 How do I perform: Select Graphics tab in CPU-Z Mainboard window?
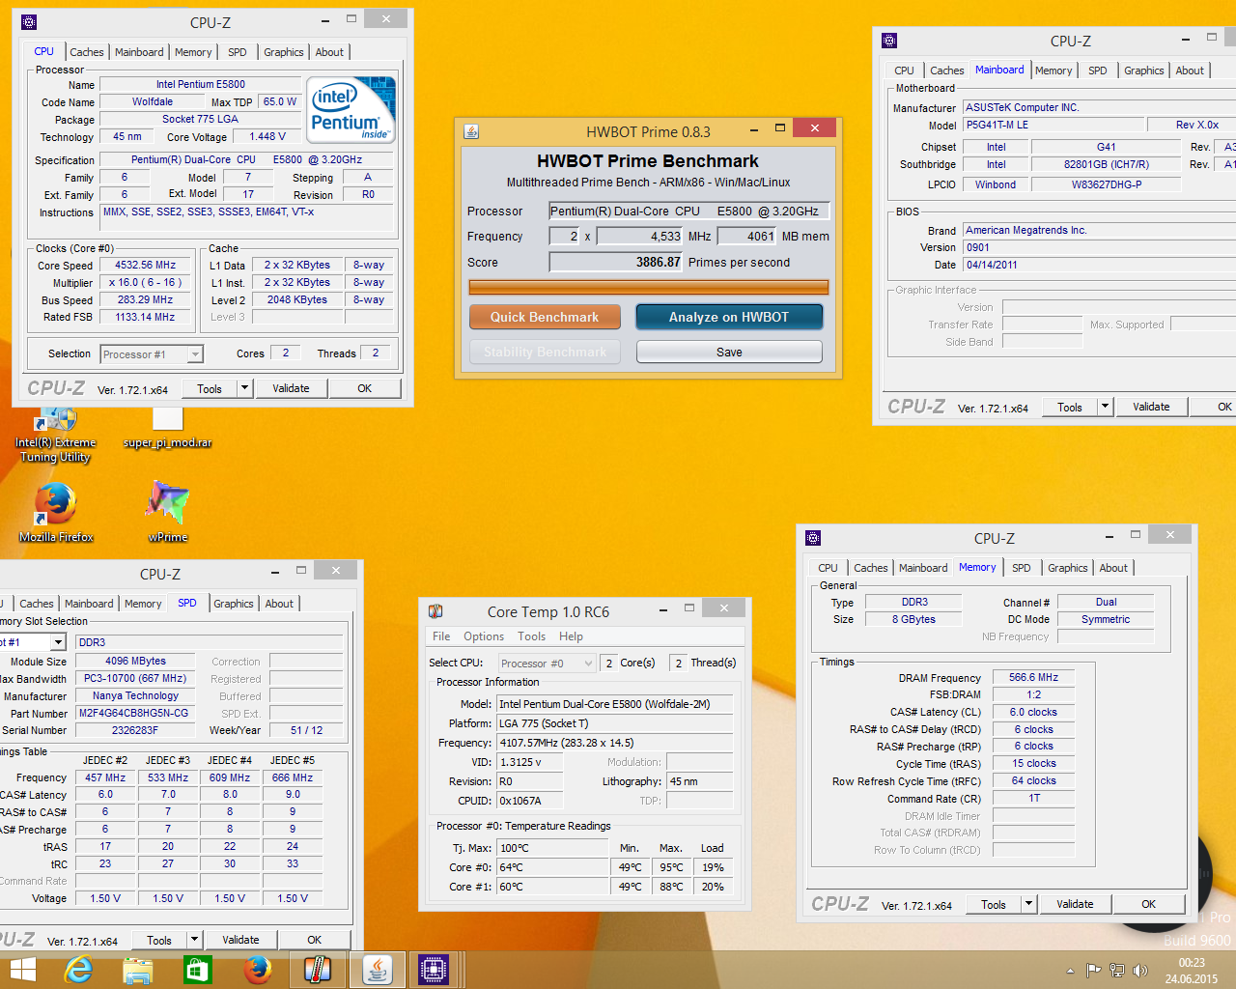1144,71
